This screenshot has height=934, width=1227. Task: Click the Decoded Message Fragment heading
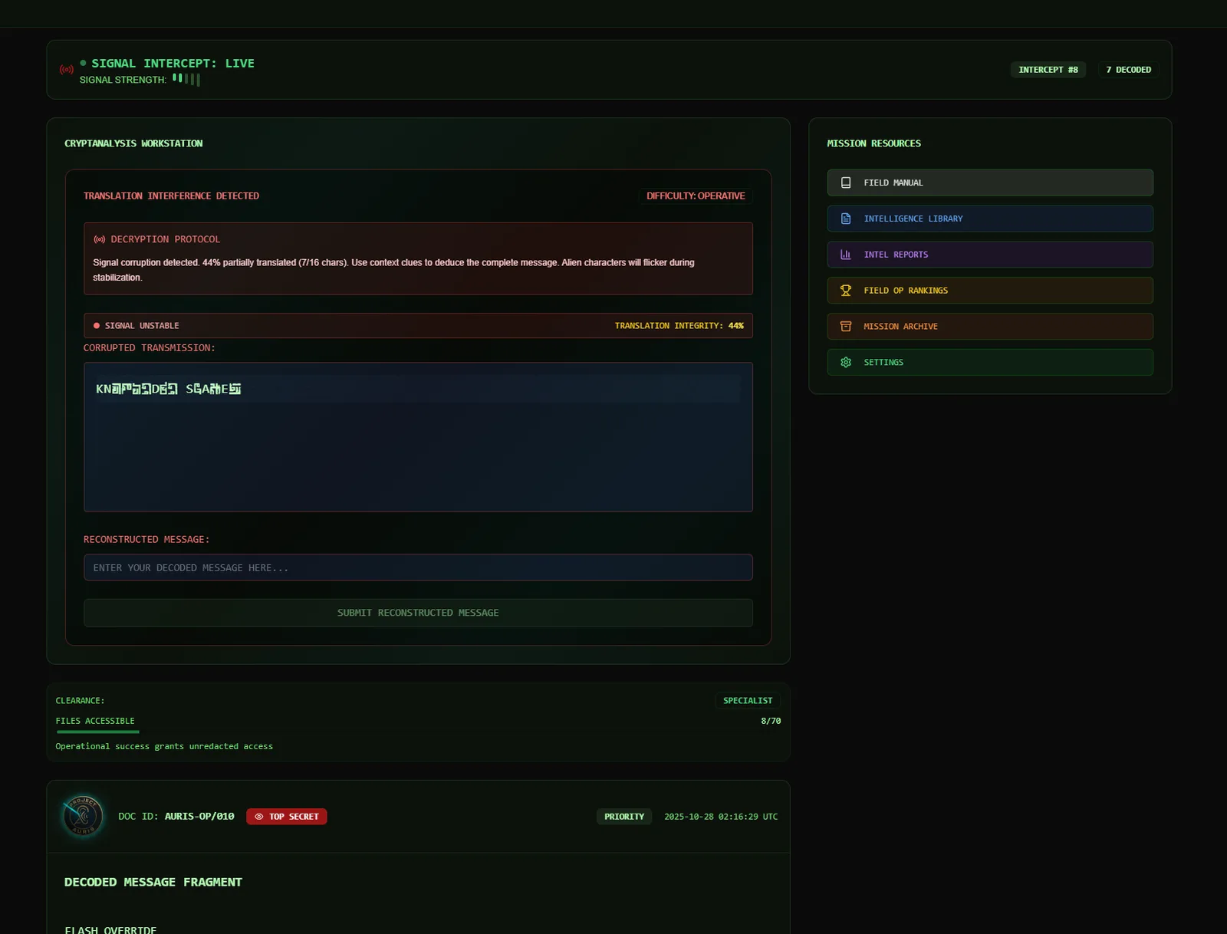[x=153, y=883]
